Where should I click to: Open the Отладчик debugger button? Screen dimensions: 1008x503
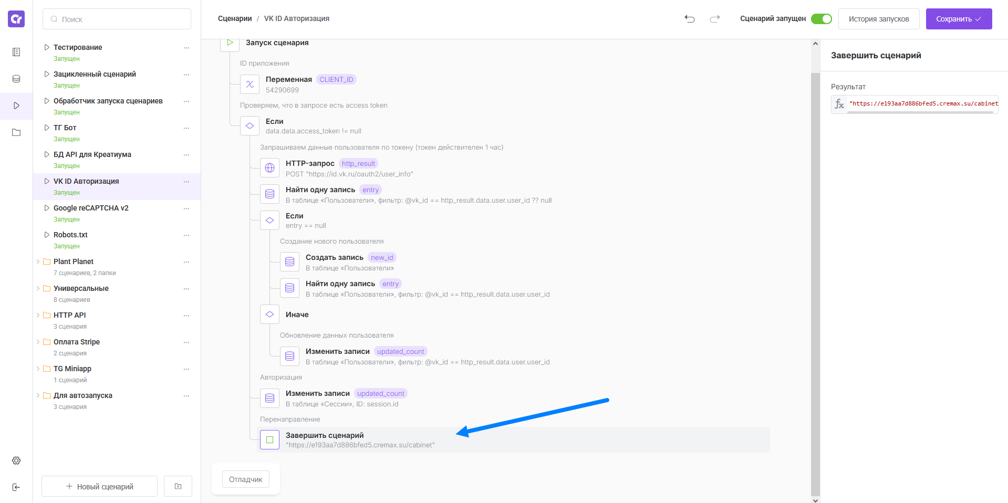246,479
